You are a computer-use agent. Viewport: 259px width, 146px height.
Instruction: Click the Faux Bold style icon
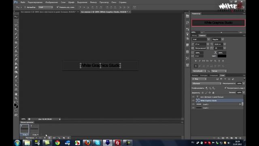point(196,61)
